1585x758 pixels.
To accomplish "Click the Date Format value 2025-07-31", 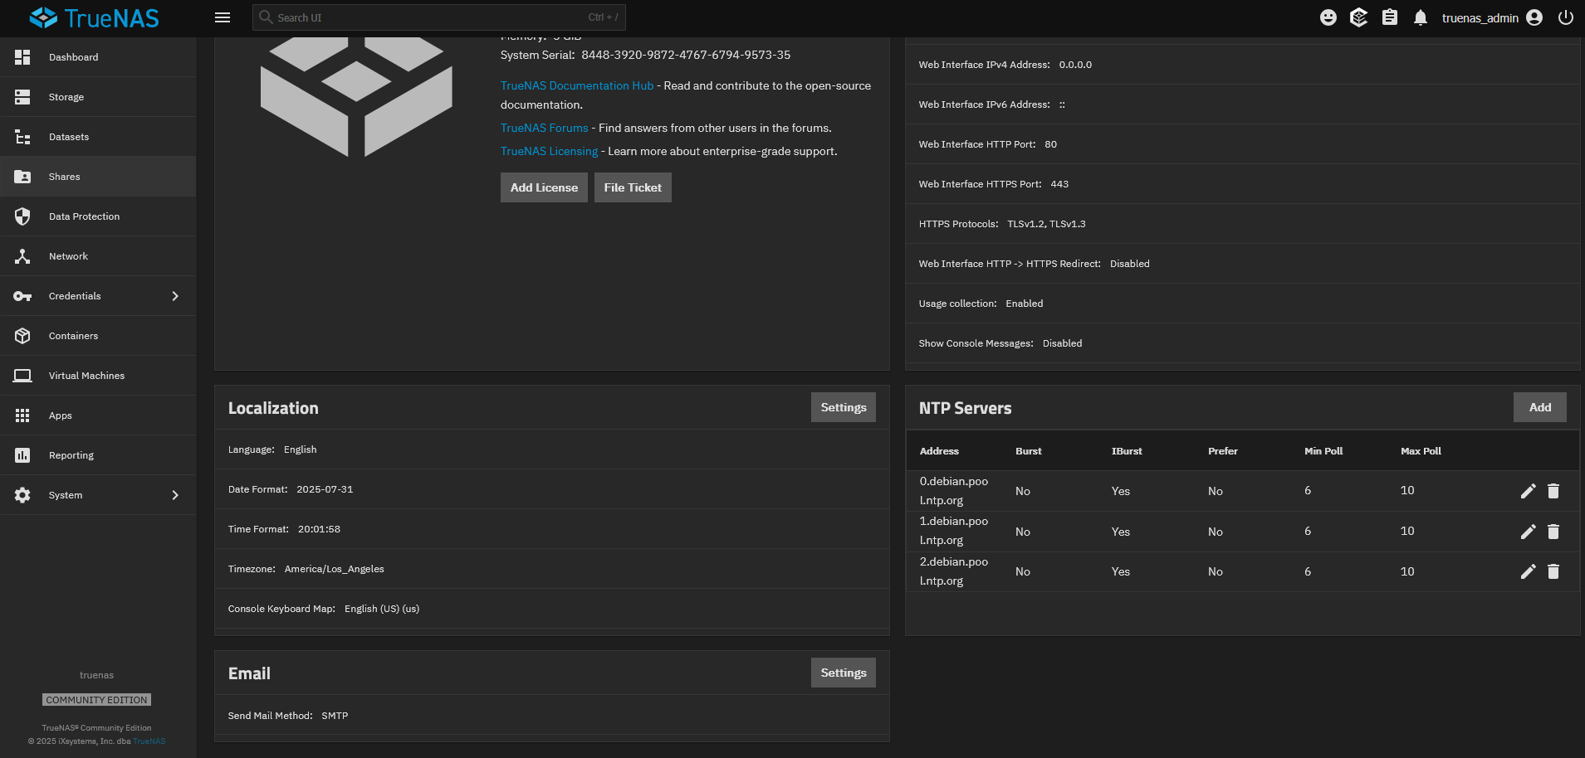I will tap(325, 489).
